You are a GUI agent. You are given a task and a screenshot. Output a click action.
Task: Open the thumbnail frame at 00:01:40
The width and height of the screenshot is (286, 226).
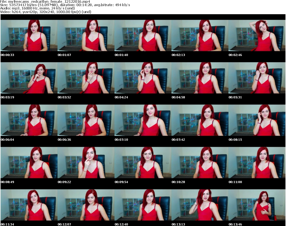[x=143, y=35]
